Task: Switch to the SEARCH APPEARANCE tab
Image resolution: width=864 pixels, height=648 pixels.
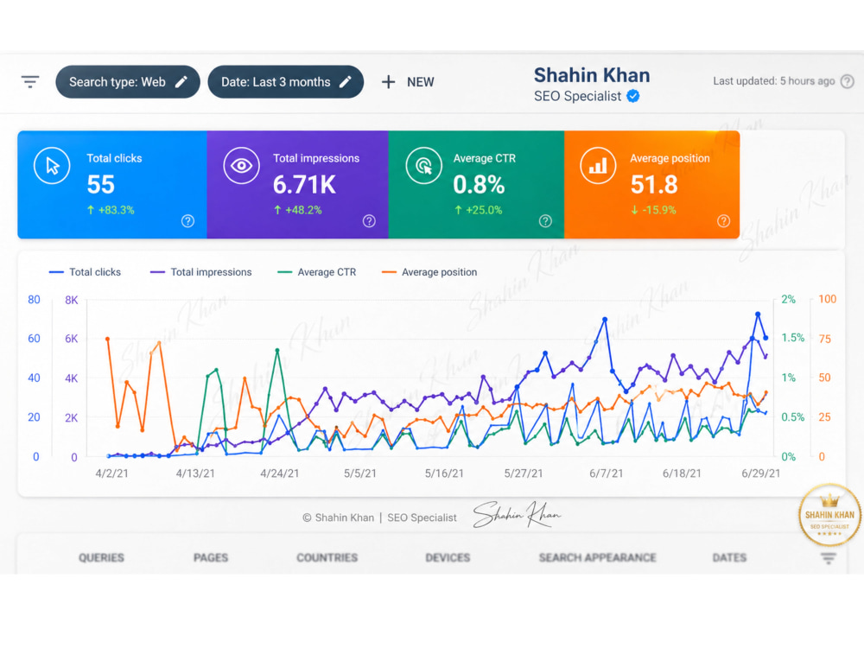Action: click(x=597, y=557)
